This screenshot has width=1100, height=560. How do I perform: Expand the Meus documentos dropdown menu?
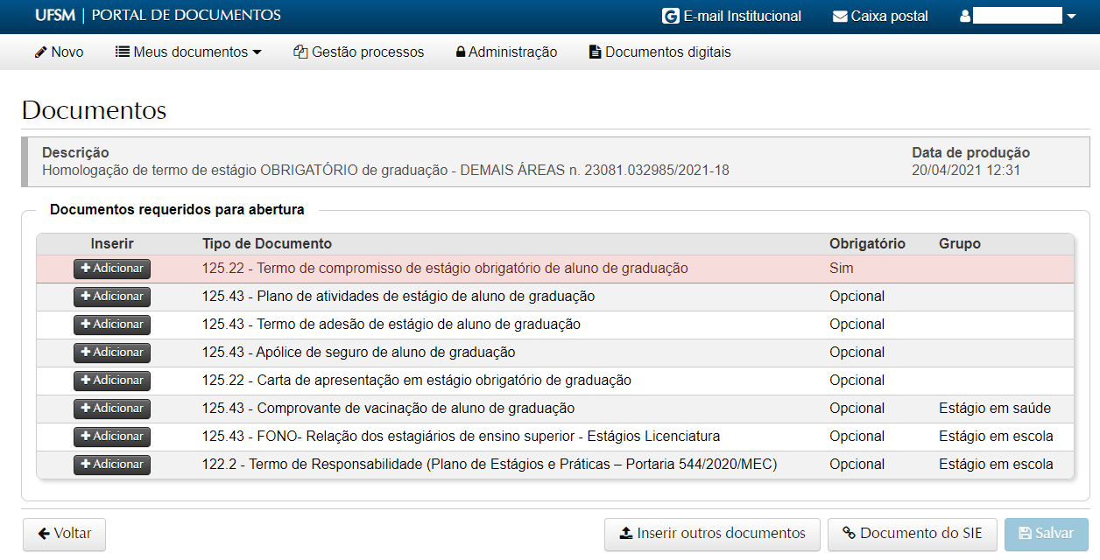tap(188, 52)
